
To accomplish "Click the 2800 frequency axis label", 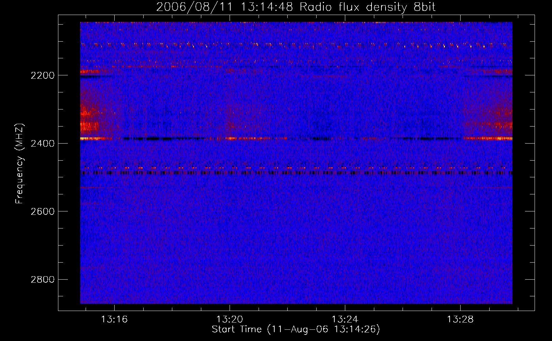I will click(x=43, y=280).
